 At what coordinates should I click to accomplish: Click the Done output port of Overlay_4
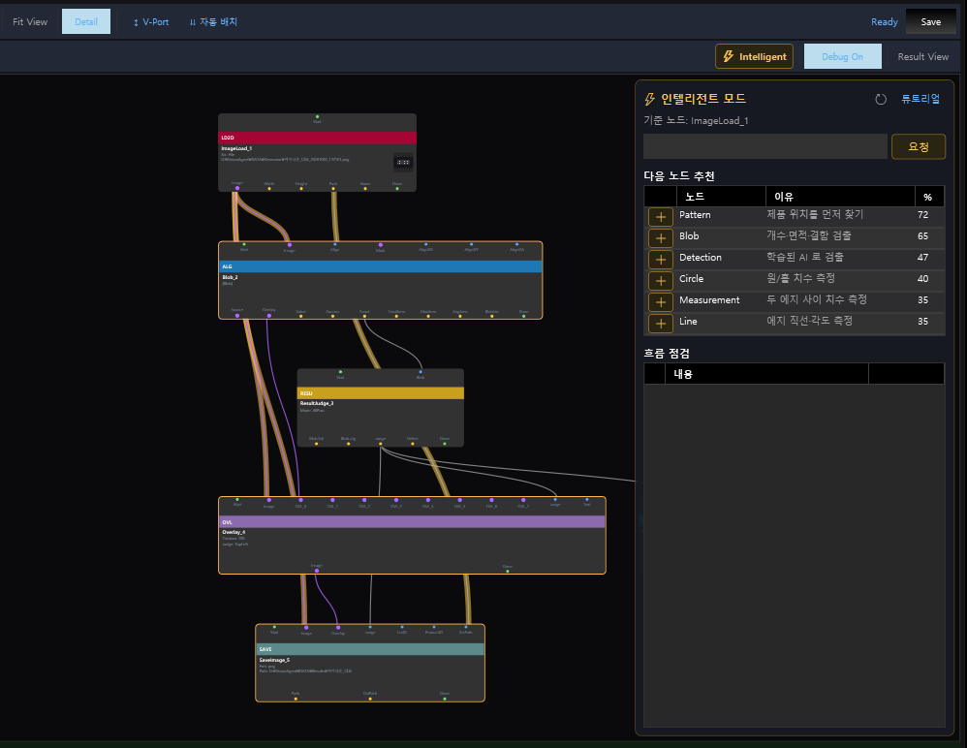pos(508,571)
